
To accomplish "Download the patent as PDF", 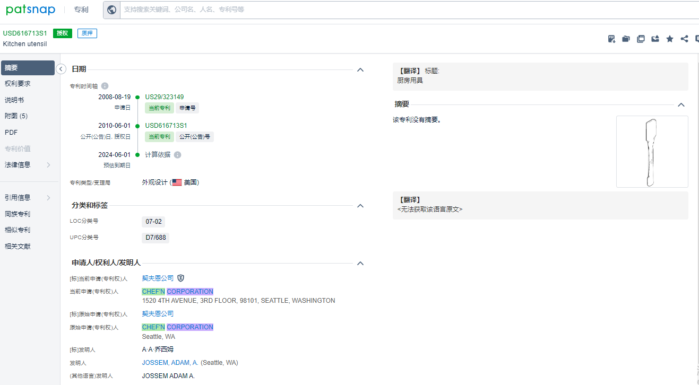I will [x=611, y=39].
